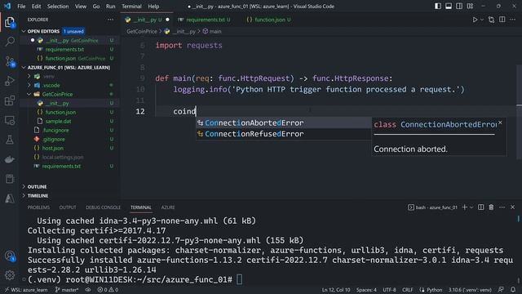Open sample.dat in the file tree
522x294 pixels.
58,122
